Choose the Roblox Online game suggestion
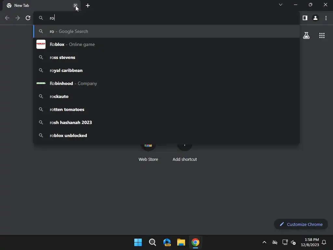Screen dimensions: 333x250 (166, 44)
